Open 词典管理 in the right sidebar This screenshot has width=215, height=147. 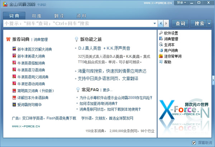(171, 39)
